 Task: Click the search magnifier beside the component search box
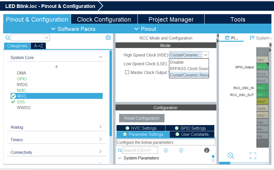pyautogui.click(x=7, y=37)
